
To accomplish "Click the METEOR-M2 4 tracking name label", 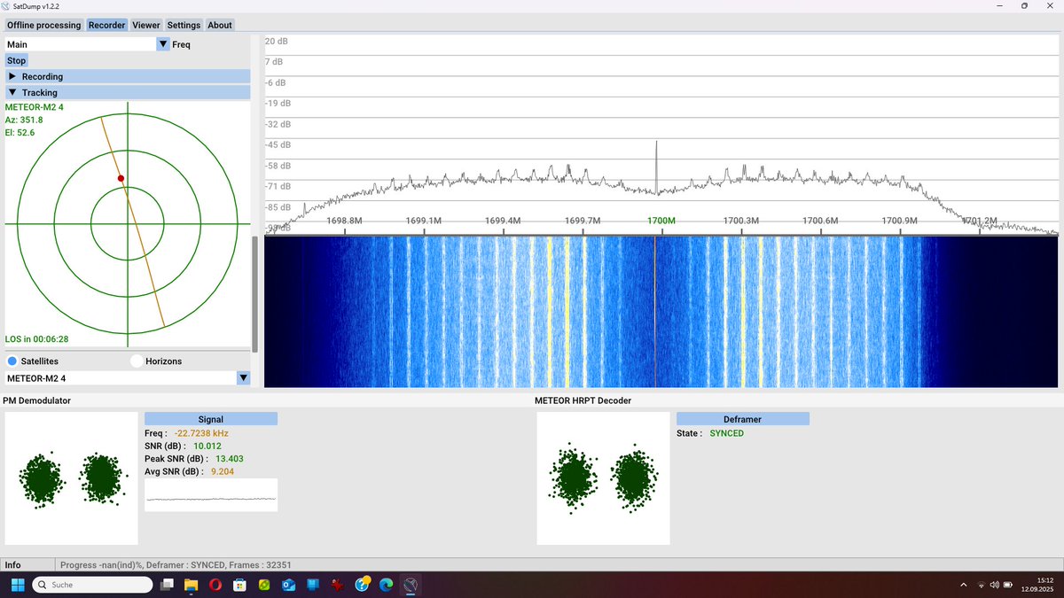I will coord(35,107).
